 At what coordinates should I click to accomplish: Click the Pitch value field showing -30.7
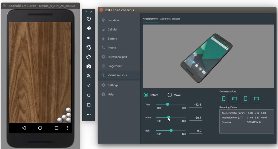pos(196,118)
